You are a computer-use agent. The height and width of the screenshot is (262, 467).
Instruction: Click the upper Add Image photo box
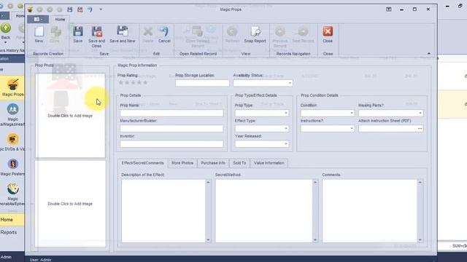pyautogui.click(x=70, y=116)
